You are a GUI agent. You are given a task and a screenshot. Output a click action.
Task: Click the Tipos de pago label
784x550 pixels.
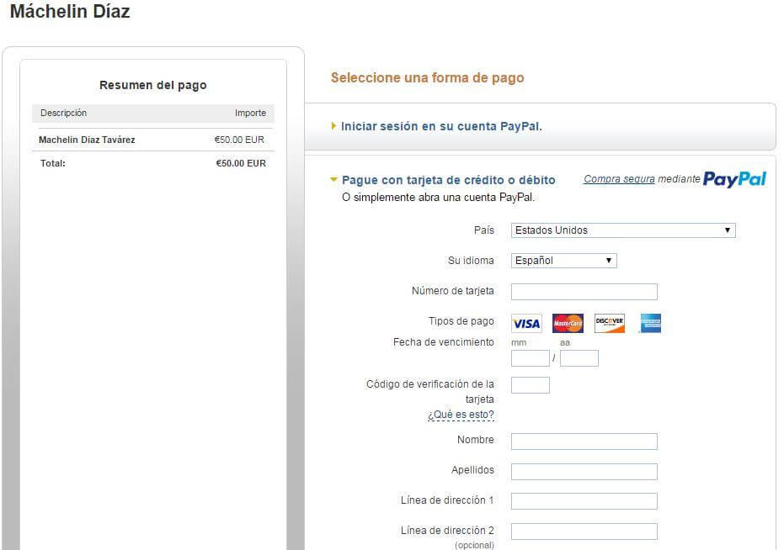pos(461,321)
